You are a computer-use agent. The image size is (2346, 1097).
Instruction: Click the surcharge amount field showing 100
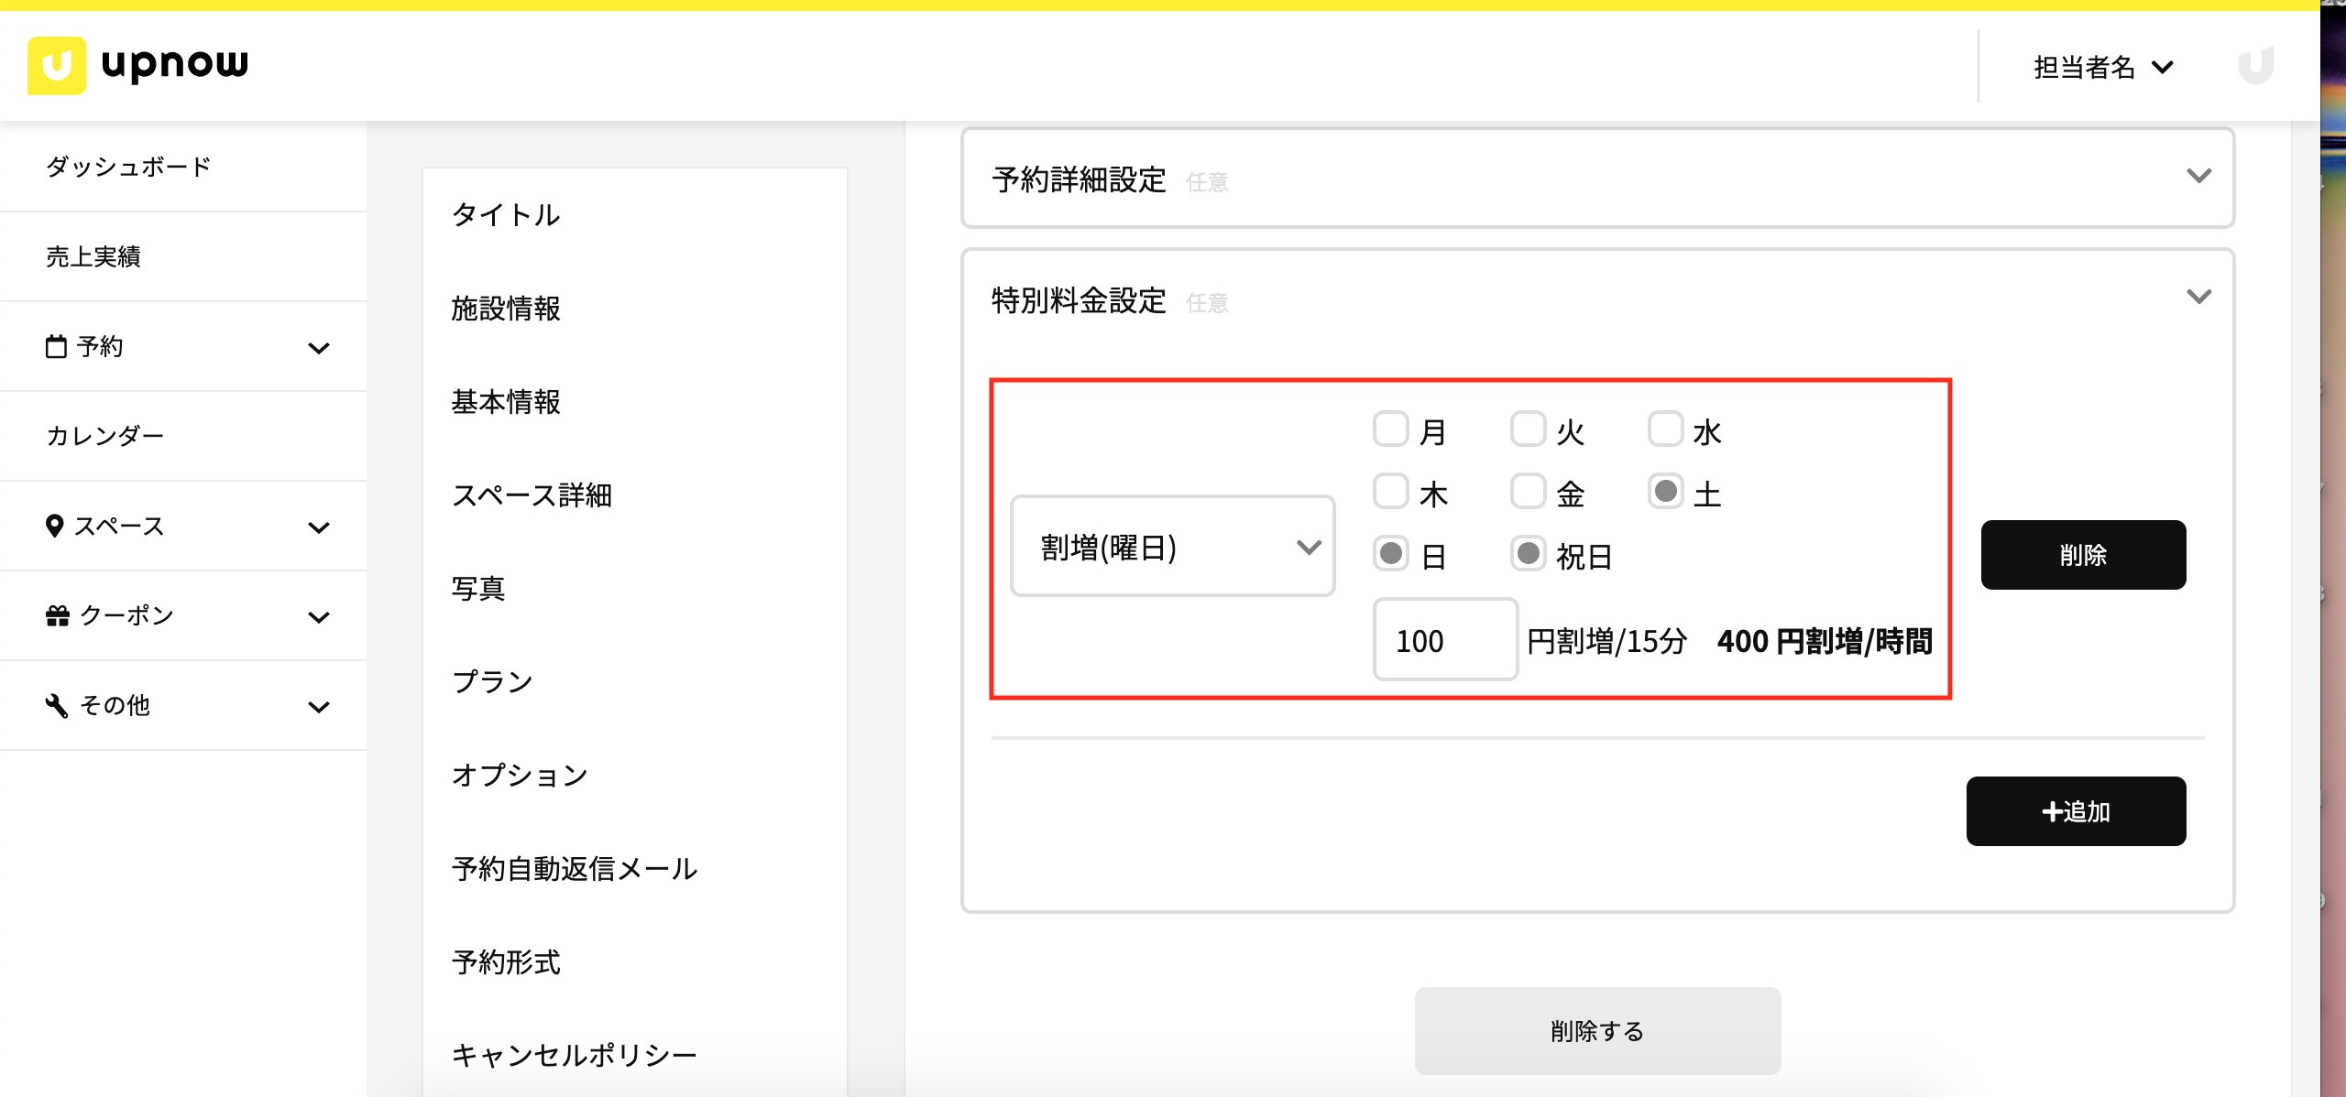[1445, 640]
